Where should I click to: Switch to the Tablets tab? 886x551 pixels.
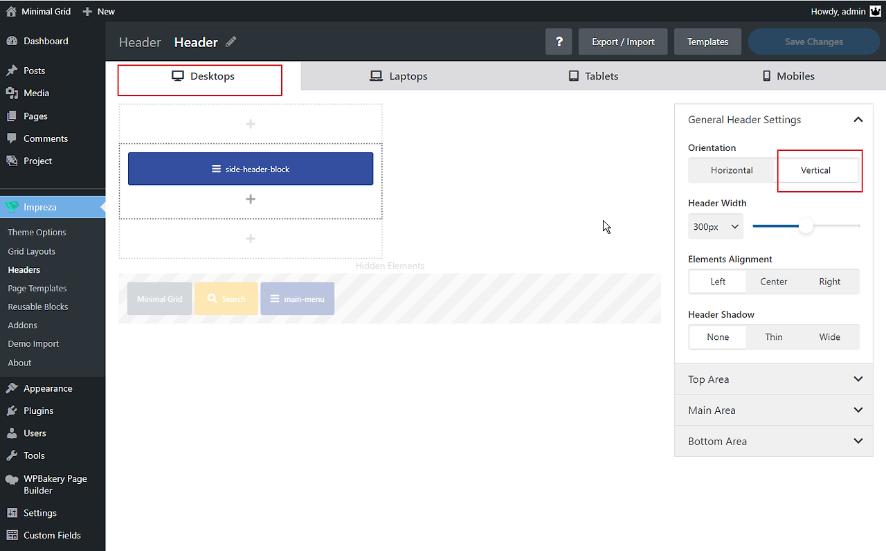pyautogui.click(x=593, y=76)
